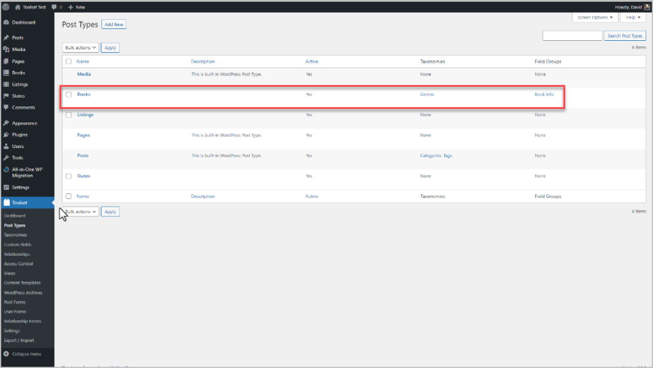653x368 pixels.
Task: Open WordPress Archives in Toolset submenu
Action: [x=23, y=293]
